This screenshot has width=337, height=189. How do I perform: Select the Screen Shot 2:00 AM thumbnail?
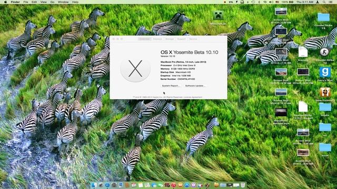click(x=303, y=152)
